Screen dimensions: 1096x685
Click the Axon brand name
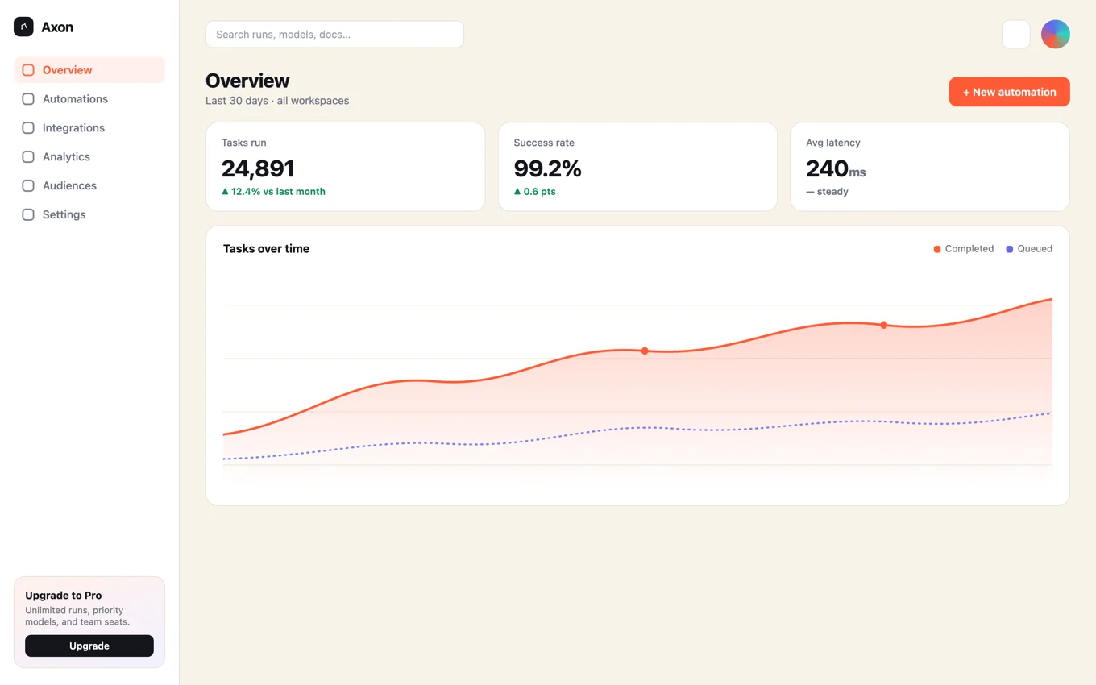57,27
